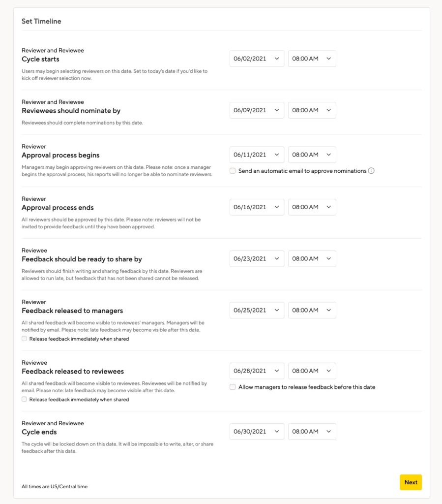Viewport: 442px width, 504px height.
Task: Open the Cycle starts date dropdown
Action: pos(257,59)
